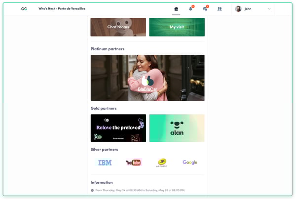Open the attendees people icon
The width and height of the screenshot is (296, 200).
tap(220, 9)
